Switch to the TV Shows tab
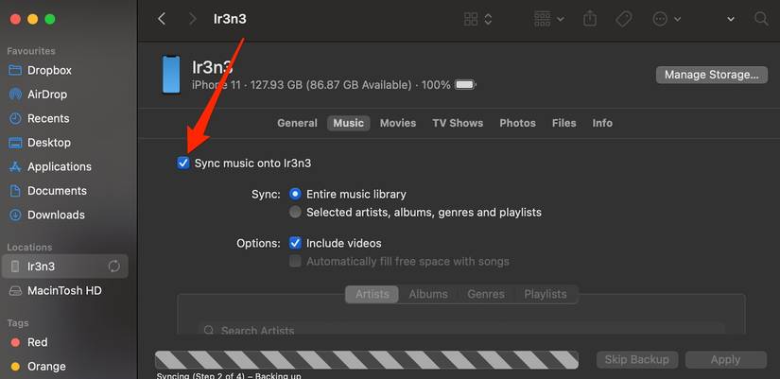The height and width of the screenshot is (379, 780). pyautogui.click(x=458, y=123)
